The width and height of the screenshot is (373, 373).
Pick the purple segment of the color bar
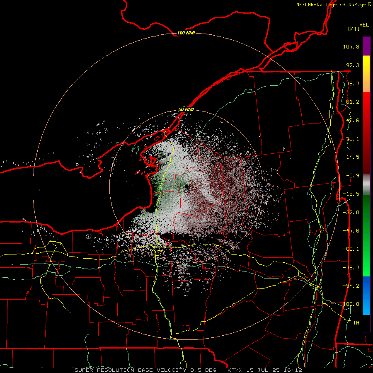pyautogui.click(x=366, y=46)
